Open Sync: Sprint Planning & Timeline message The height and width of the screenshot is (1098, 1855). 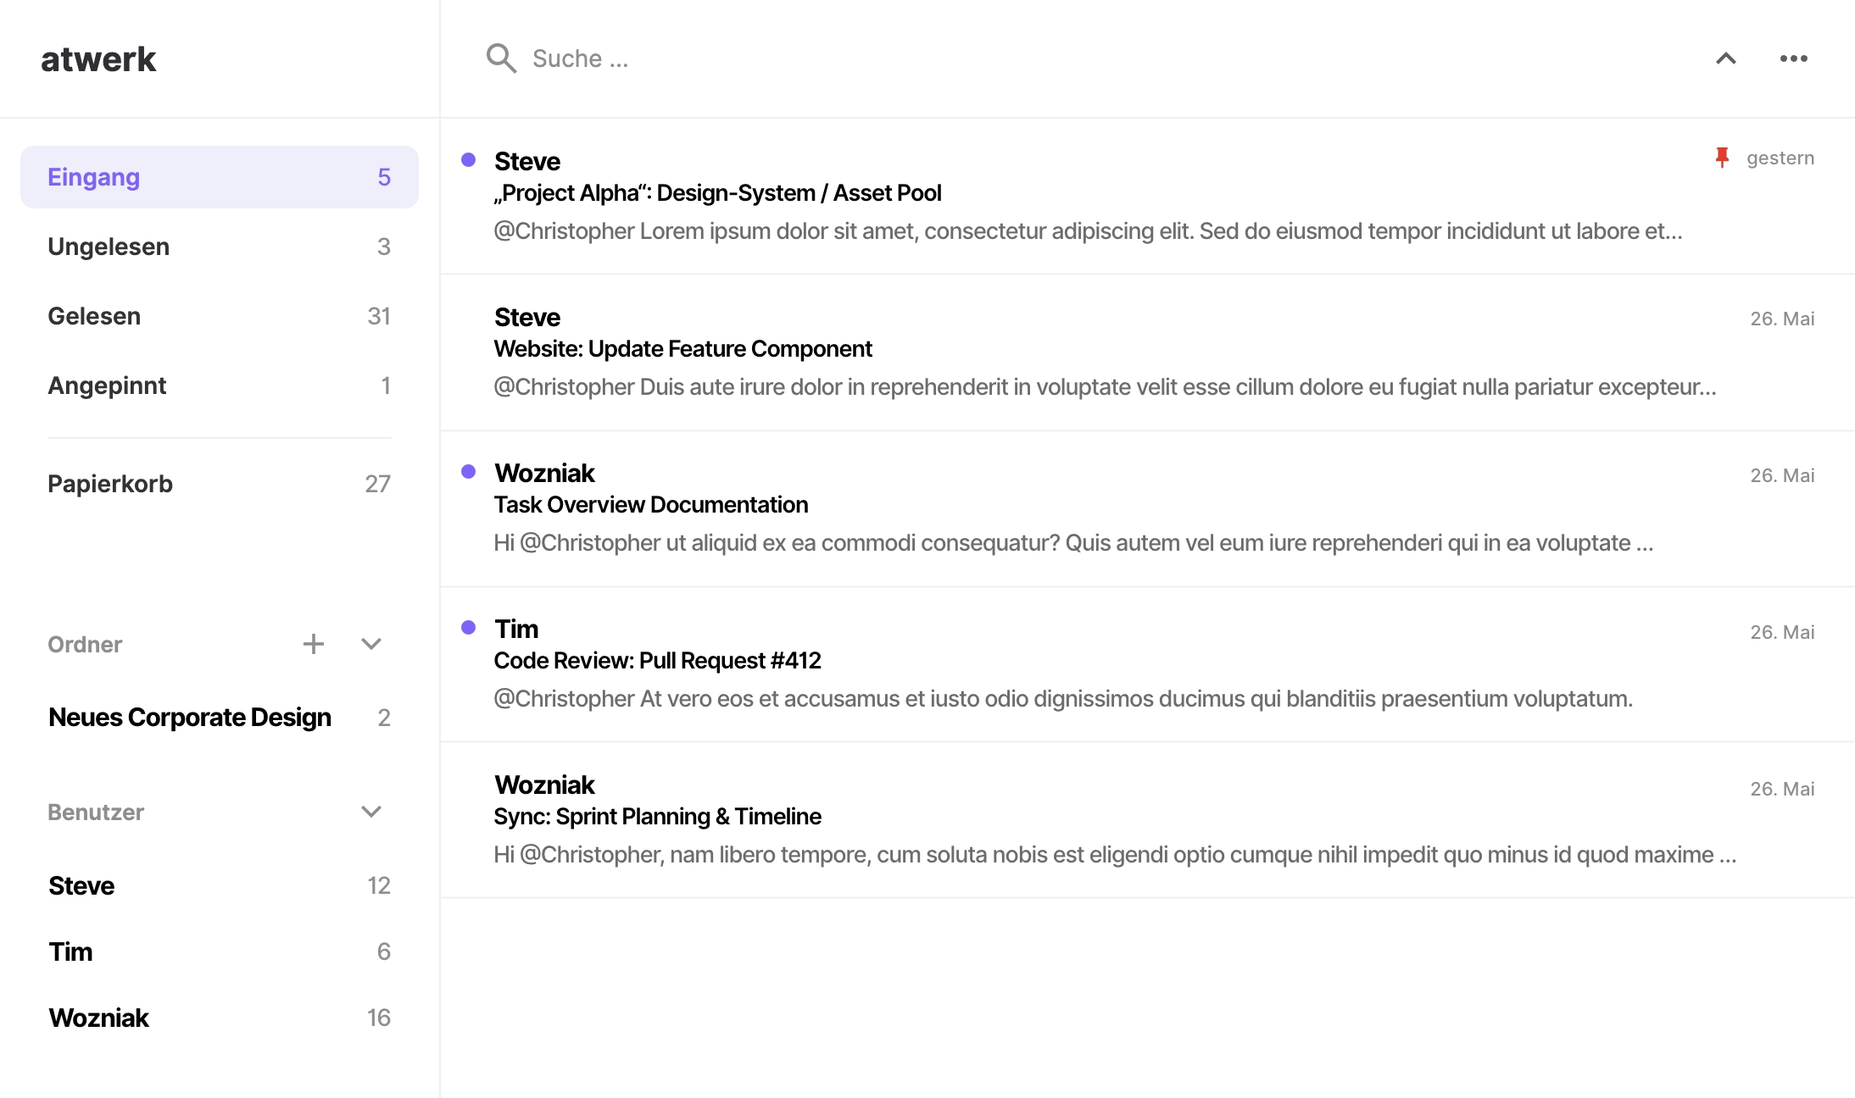(1148, 820)
